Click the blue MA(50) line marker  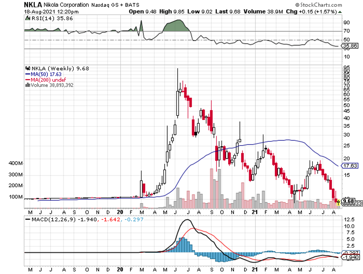click(28, 74)
